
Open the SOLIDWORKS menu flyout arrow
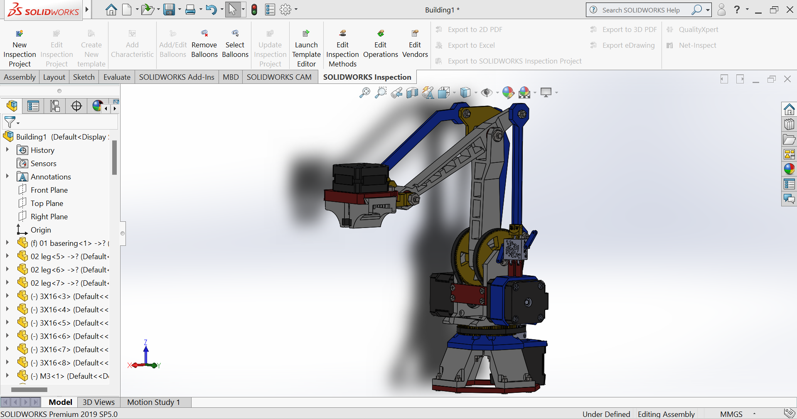[87, 9]
